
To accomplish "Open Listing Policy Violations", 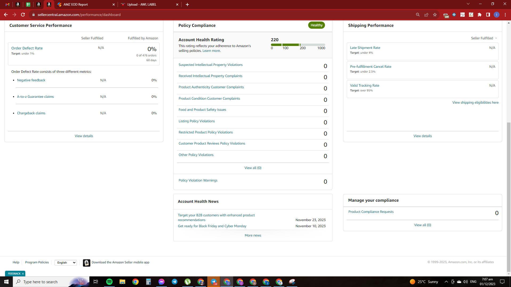I will pyautogui.click(x=197, y=121).
